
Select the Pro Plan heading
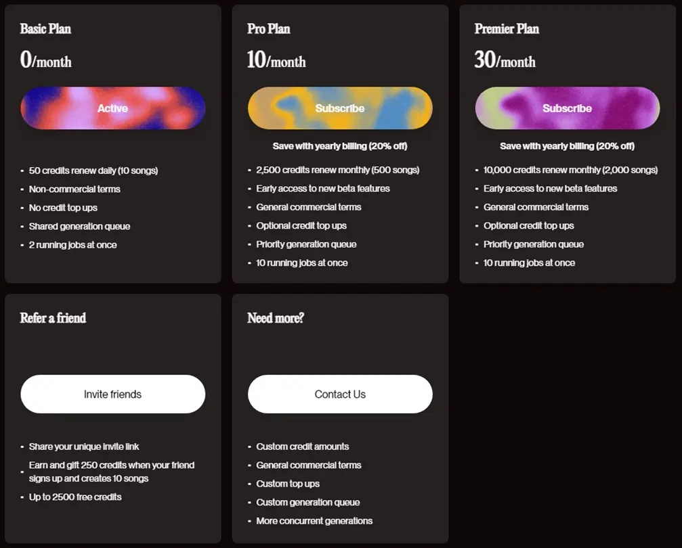coord(268,29)
